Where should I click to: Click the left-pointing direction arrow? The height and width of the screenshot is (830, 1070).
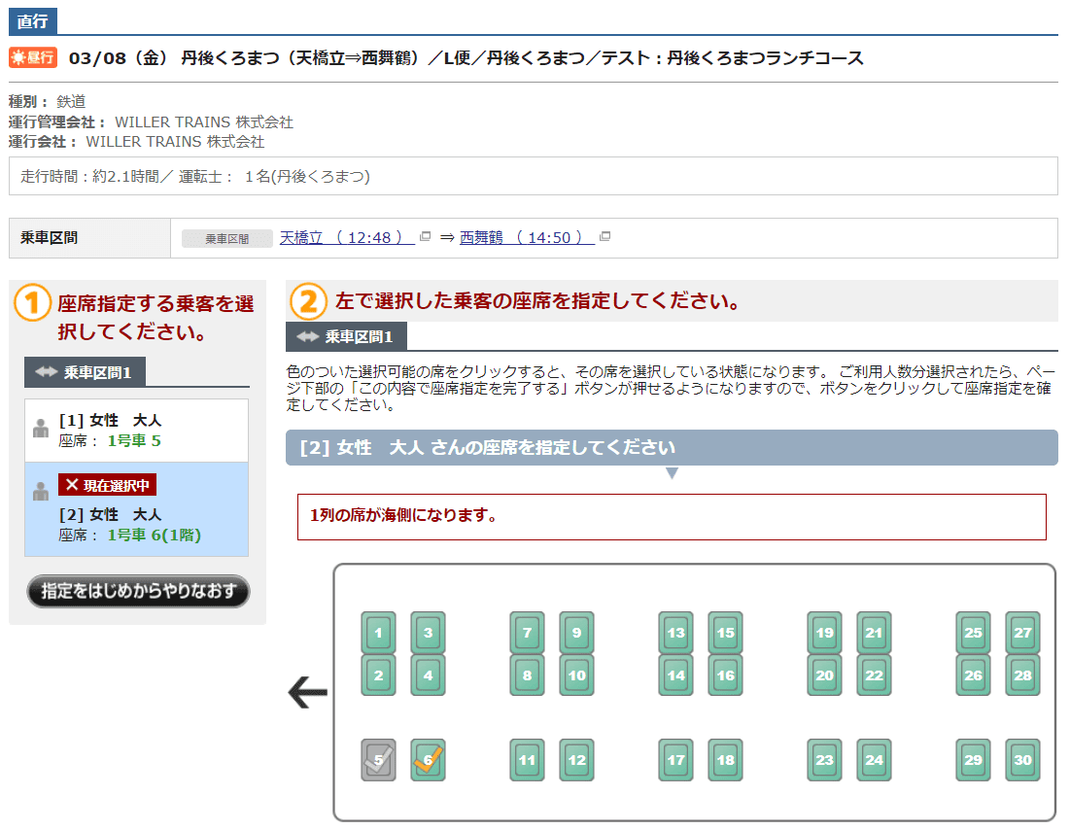coord(307,693)
